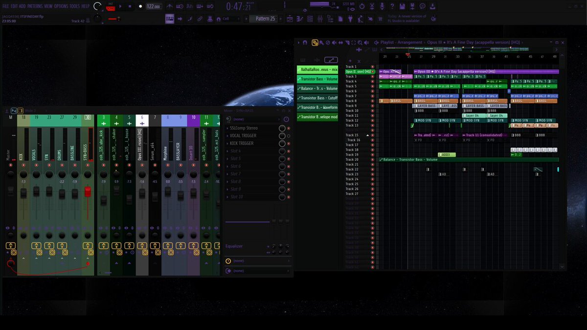Toggle Song/Pattern mode switch
Image resolution: width=587 pixels, height=330 pixels.
111,6
